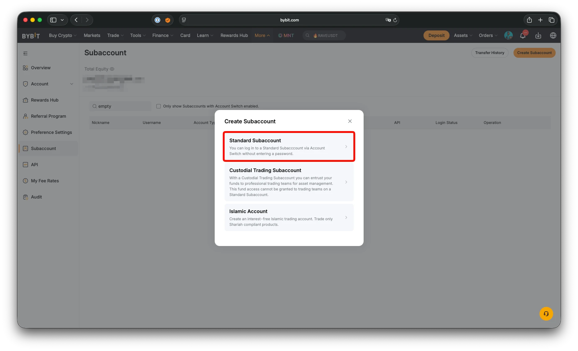Viewport: 578px width, 351px height.
Task: Open the Learn dropdown menu
Action: [205, 35]
